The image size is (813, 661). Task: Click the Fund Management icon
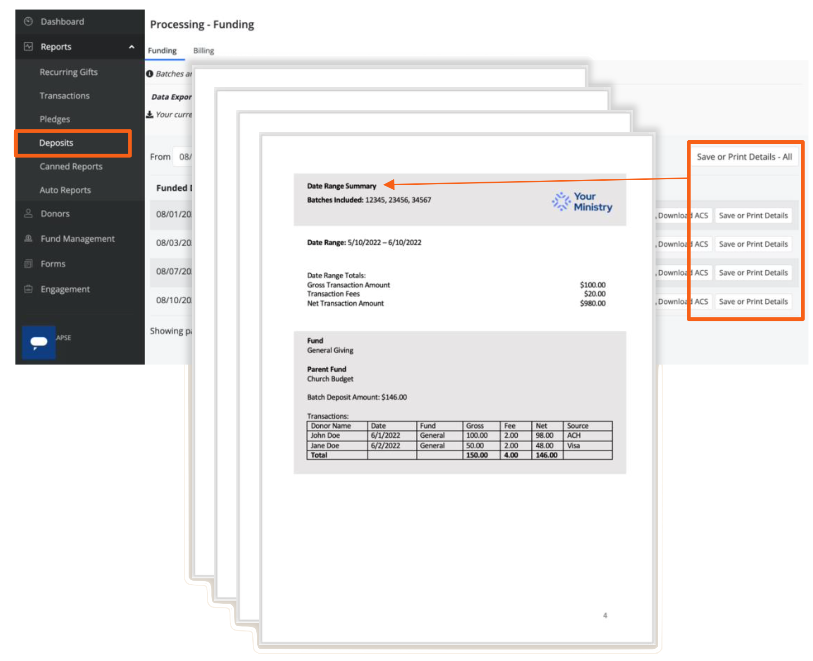[x=28, y=238]
